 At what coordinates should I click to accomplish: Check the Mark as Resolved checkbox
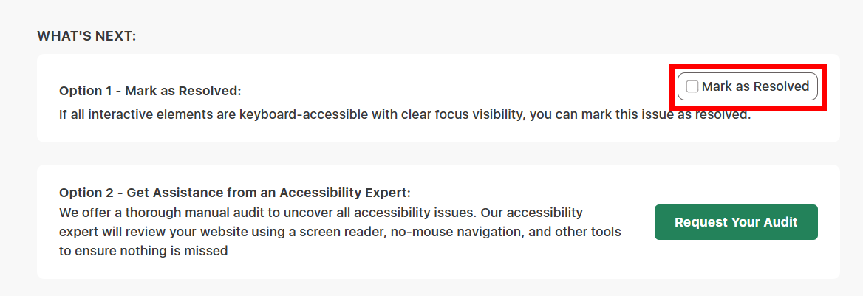pyautogui.click(x=692, y=86)
